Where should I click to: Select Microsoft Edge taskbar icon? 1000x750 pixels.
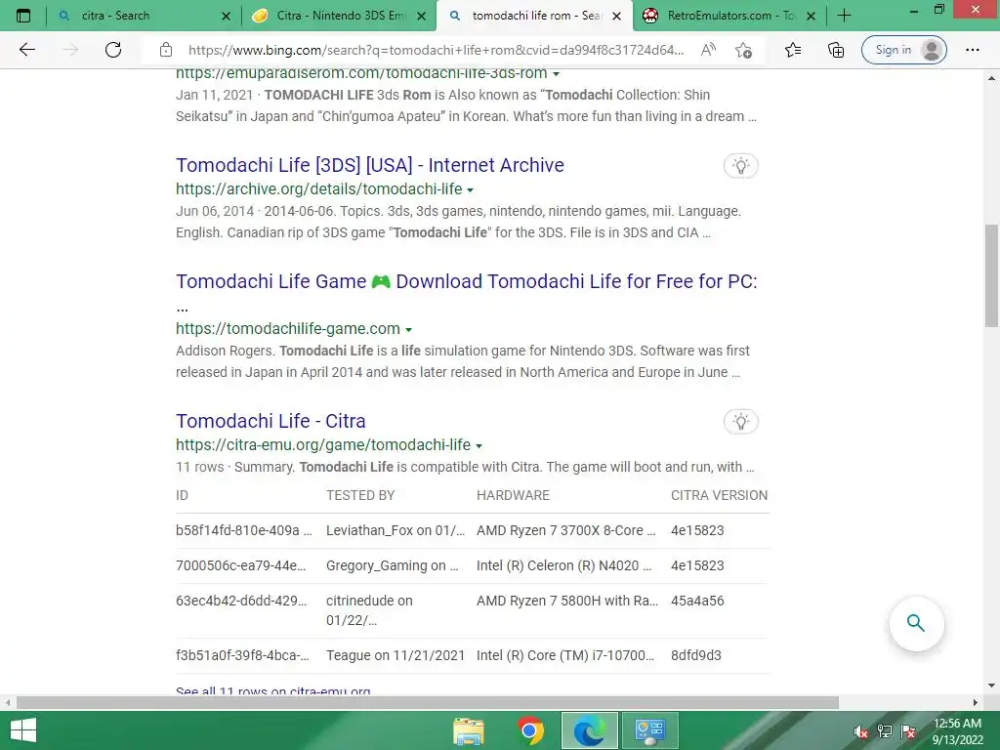[x=589, y=730]
